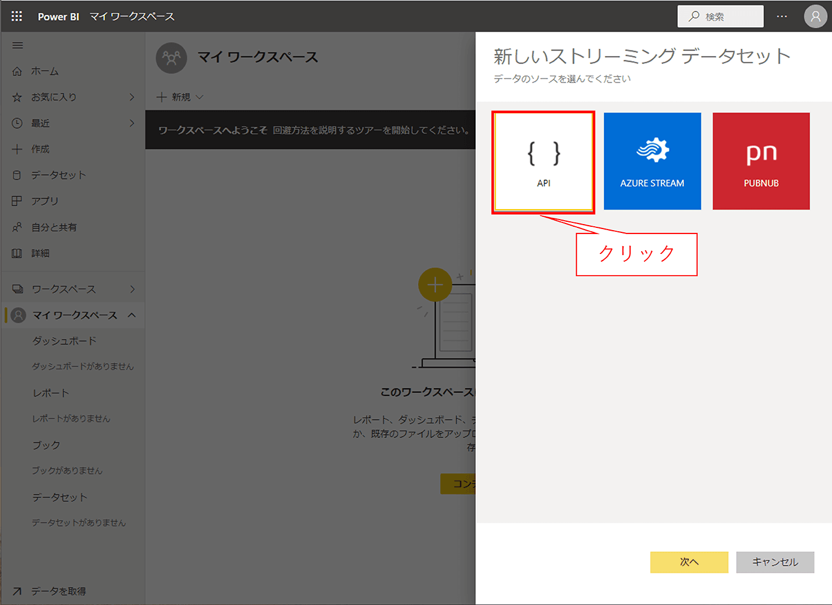Click the dataset cylinder icon
The image size is (832, 605).
click(x=17, y=175)
